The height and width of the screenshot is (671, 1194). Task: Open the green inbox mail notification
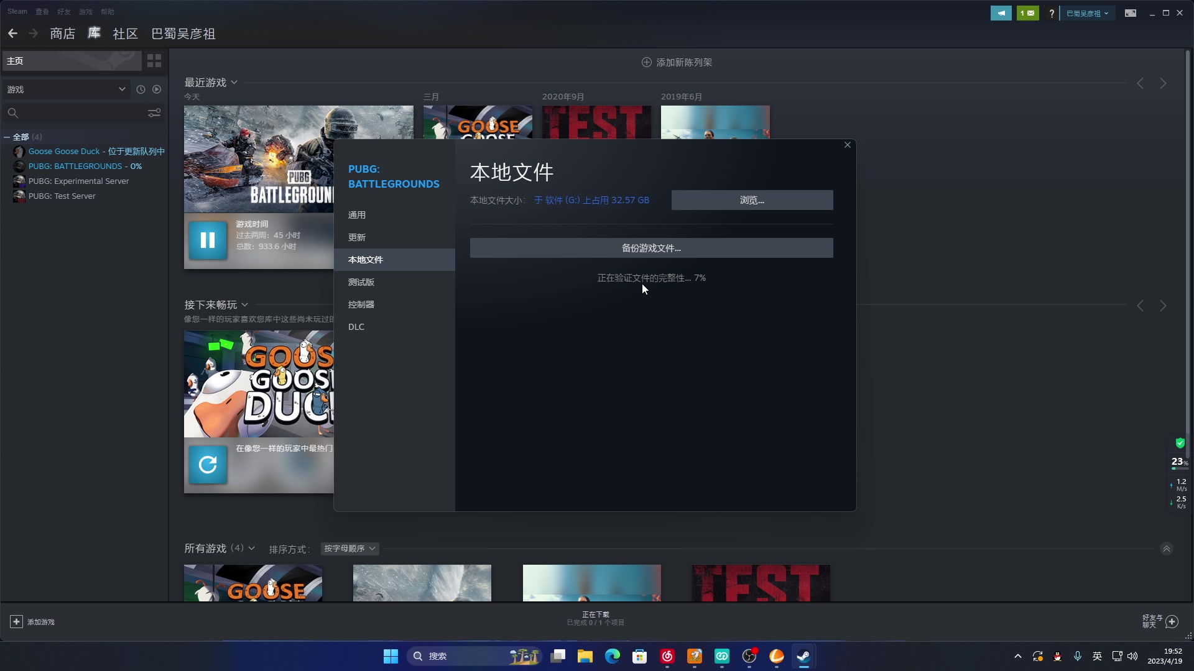[x=1027, y=13]
